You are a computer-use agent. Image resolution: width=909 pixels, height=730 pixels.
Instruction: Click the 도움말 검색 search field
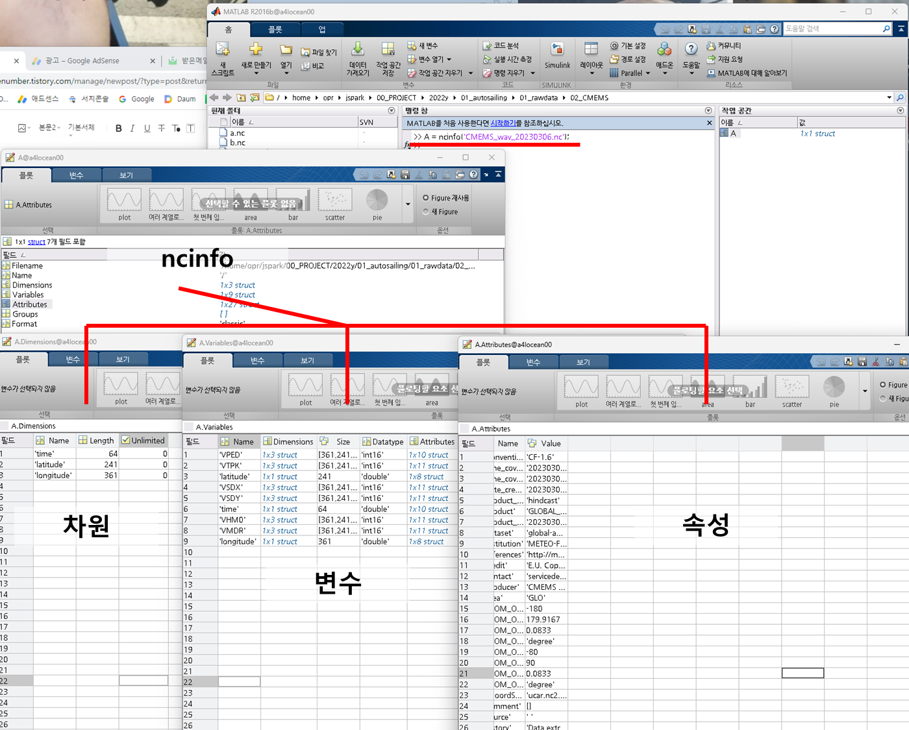coord(832,29)
